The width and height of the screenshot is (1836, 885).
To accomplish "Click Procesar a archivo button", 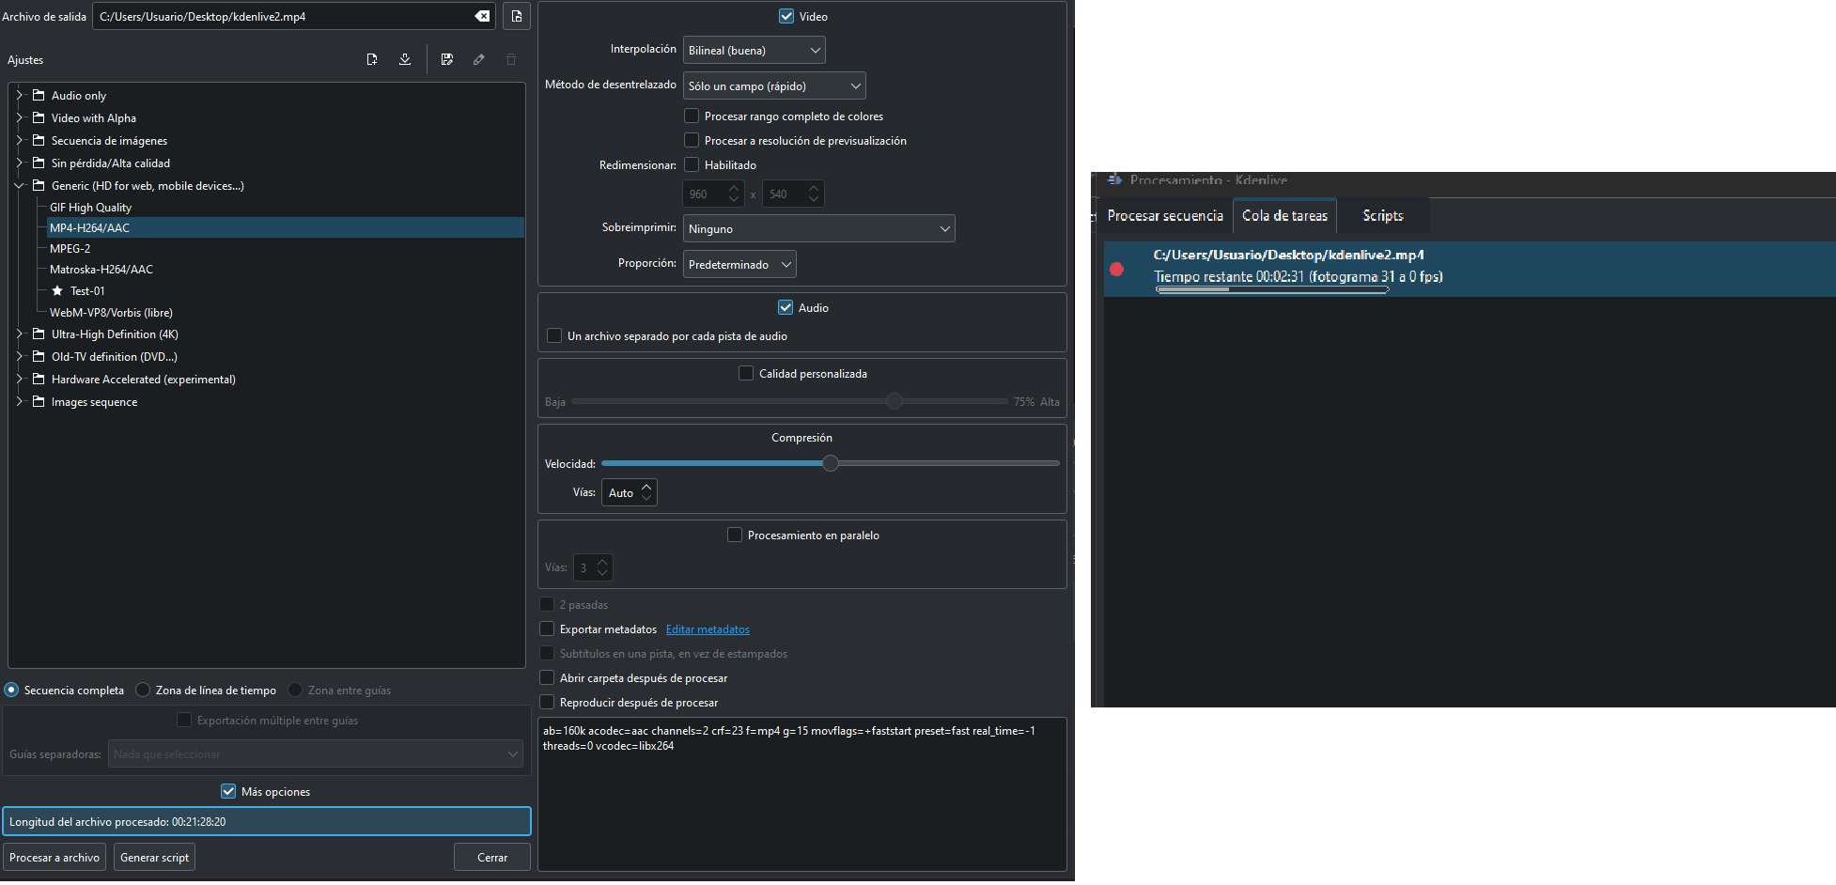I will click(54, 857).
